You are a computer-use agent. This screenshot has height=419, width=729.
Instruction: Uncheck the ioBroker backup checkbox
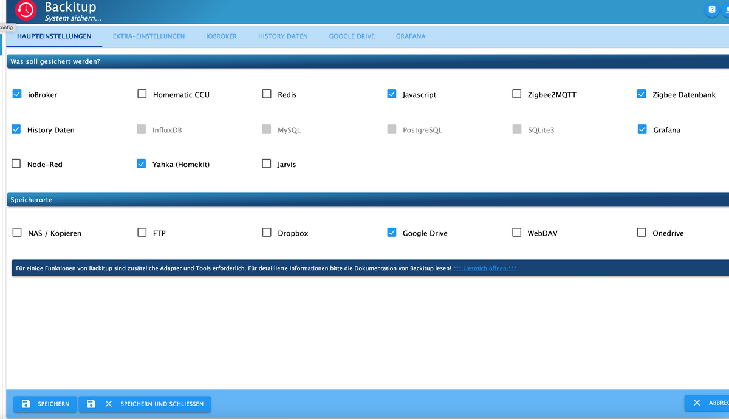(17, 94)
